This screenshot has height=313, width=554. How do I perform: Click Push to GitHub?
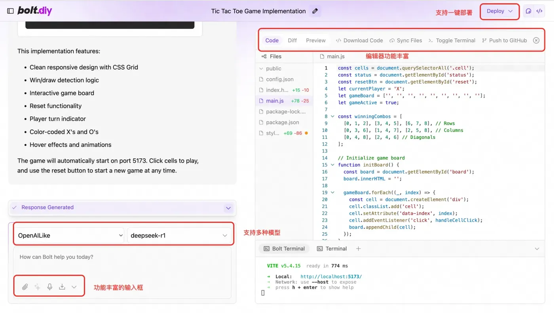(505, 40)
